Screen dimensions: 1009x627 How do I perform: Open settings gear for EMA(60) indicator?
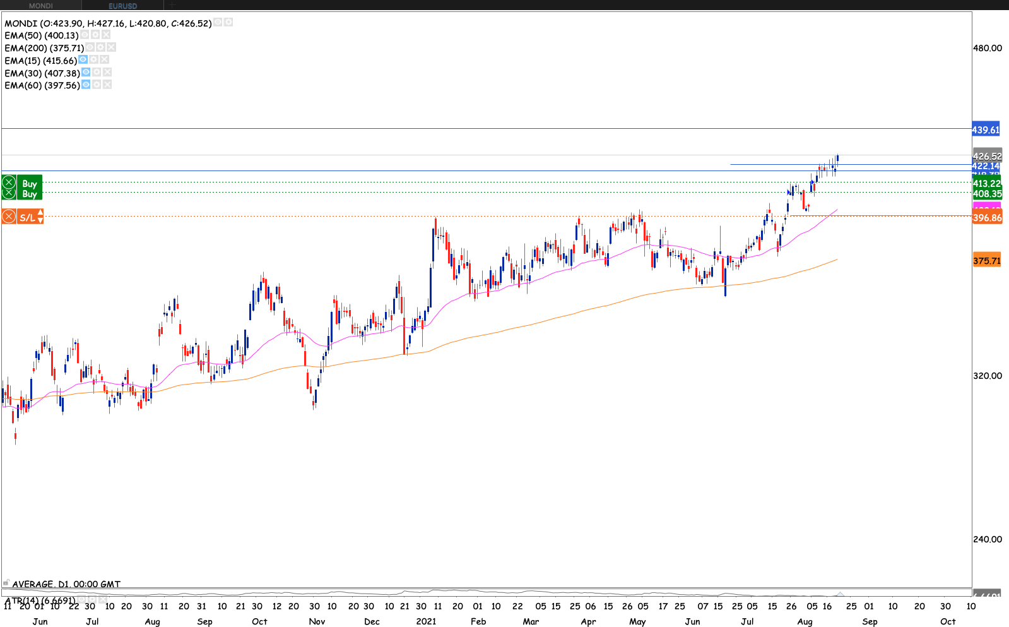pyautogui.click(x=97, y=85)
